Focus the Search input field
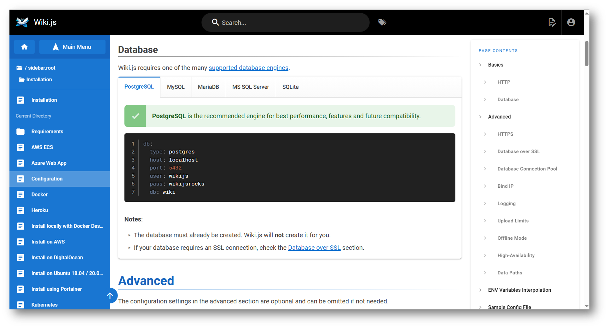This screenshot has width=608, height=328. click(285, 22)
